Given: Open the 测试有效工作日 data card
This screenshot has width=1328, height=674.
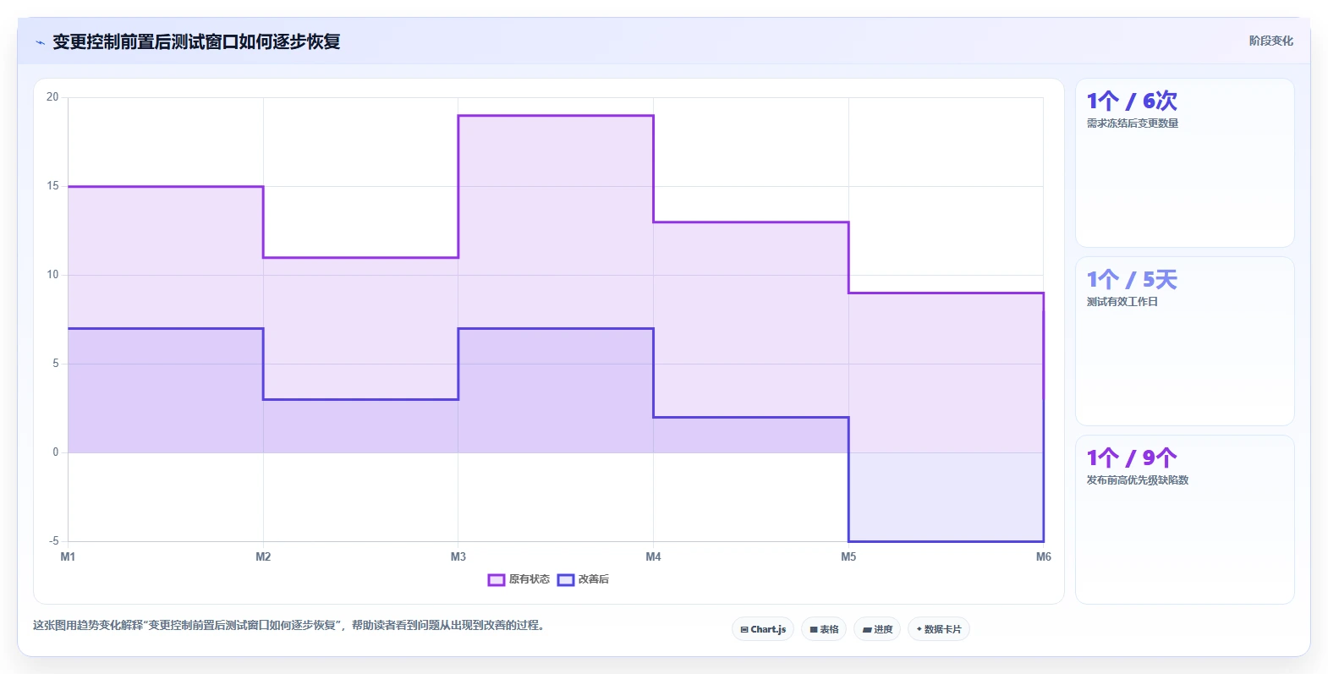Looking at the screenshot, I should point(1184,341).
